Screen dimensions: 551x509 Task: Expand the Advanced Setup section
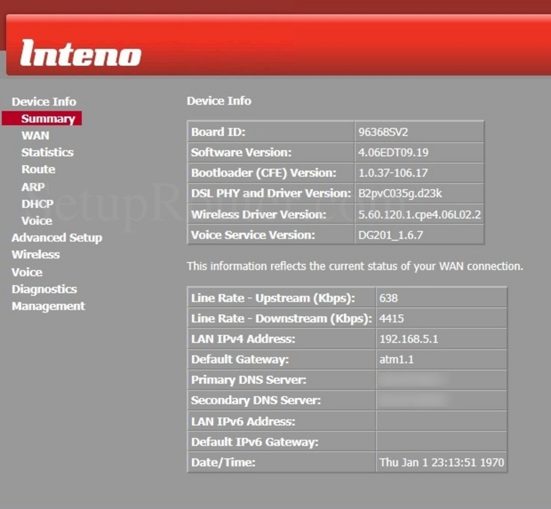57,238
